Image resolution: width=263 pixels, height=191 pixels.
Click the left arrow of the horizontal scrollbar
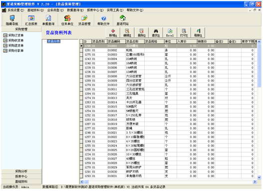tap(82, 181)
